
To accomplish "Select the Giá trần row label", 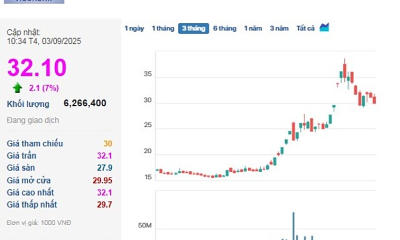I will pos(21,155).
